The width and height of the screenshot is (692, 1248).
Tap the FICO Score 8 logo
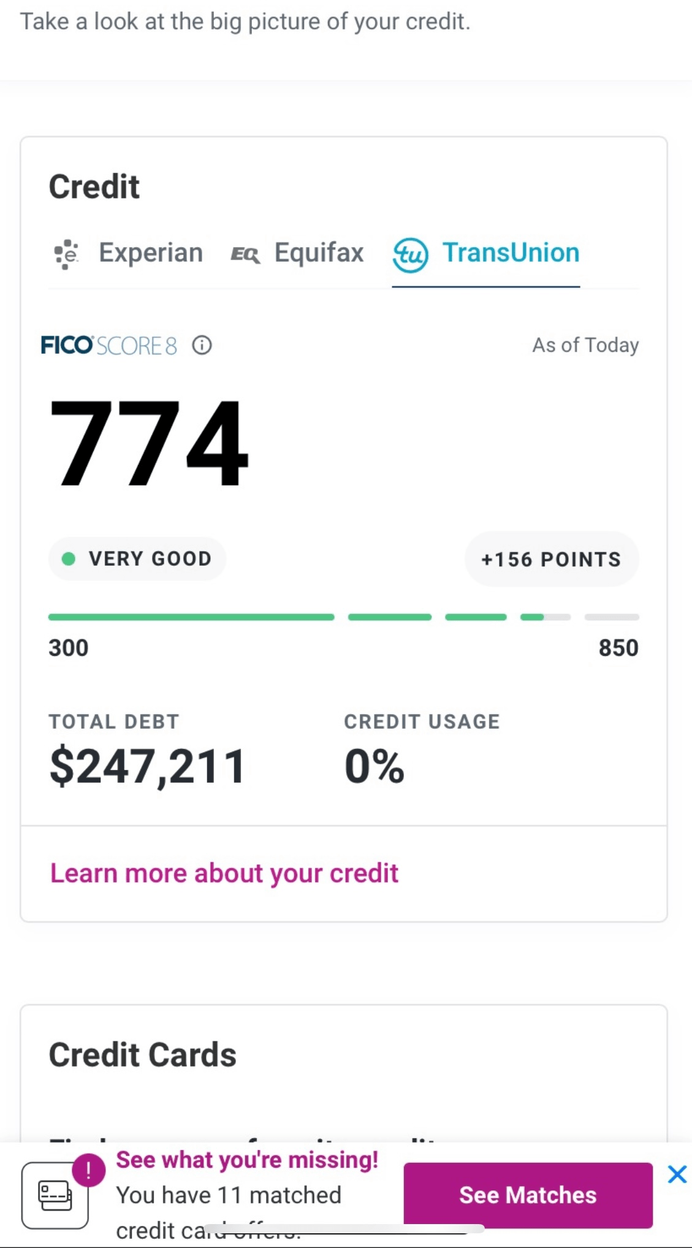tap(109, 345)
